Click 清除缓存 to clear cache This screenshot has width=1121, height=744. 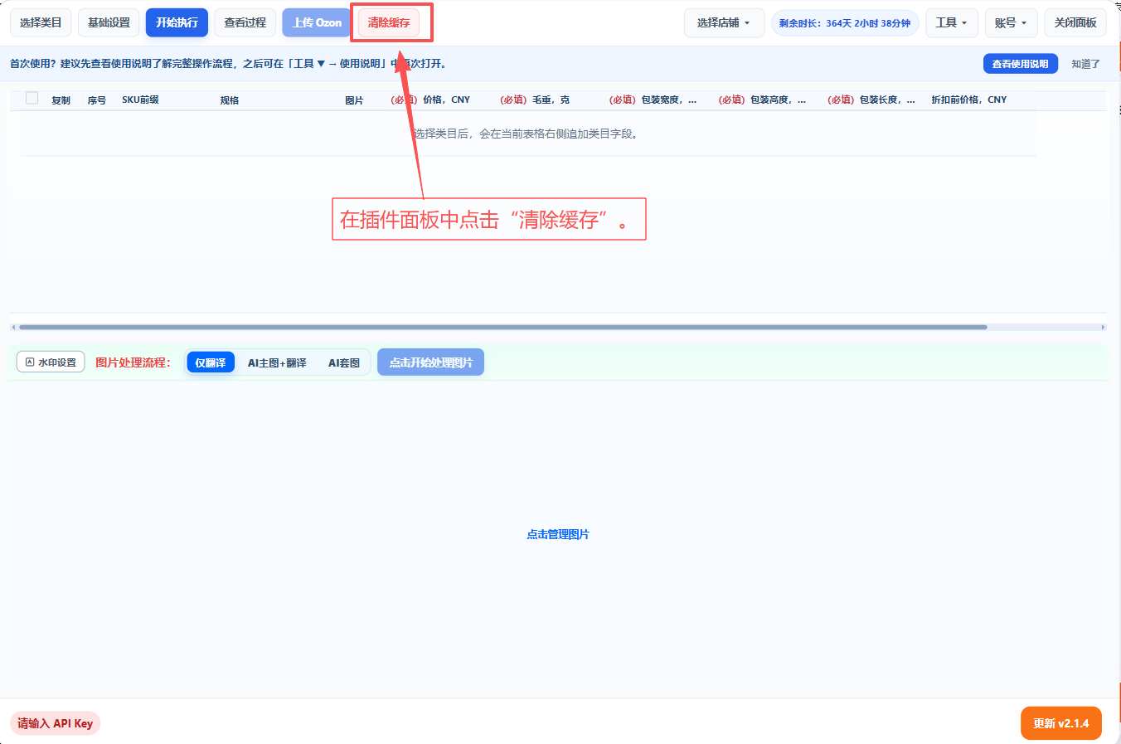pyautogui.click(x=389, y=22)
